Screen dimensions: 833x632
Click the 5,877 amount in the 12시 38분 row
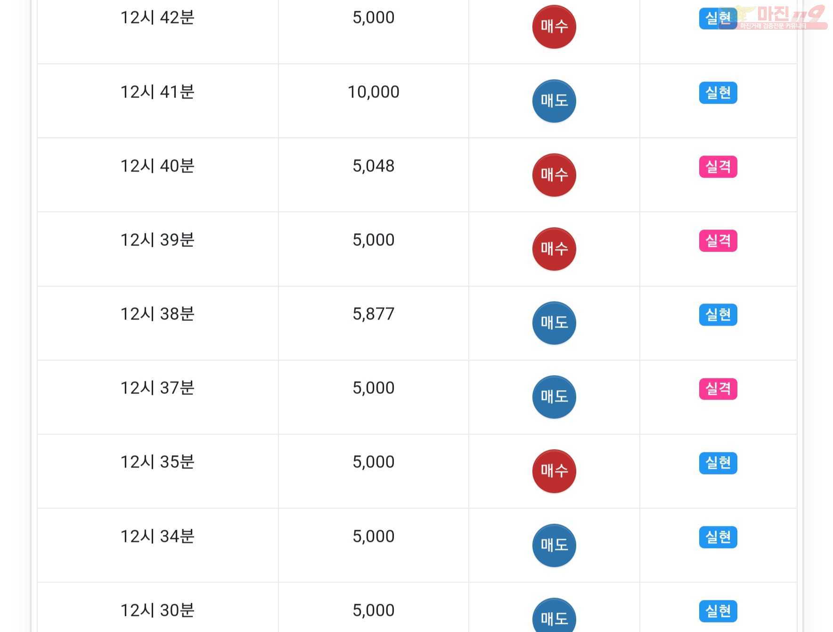(374, 314)
